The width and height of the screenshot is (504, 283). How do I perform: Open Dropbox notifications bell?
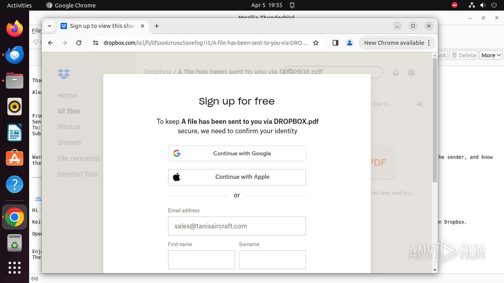coord(396,73)
